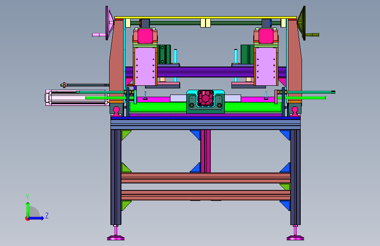This screenshot has height=246, width=380.
Task: Select the lower brown cross rail
Action: point(206,195)
